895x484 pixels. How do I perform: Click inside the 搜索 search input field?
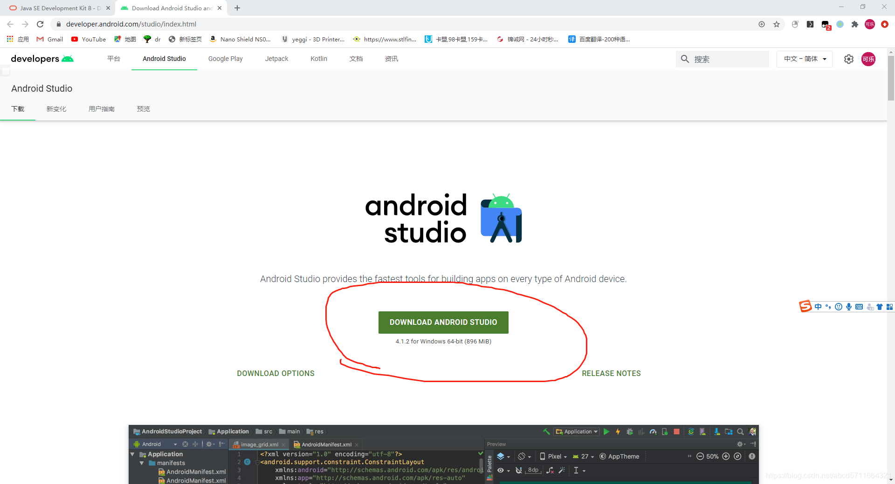point(727,59)
